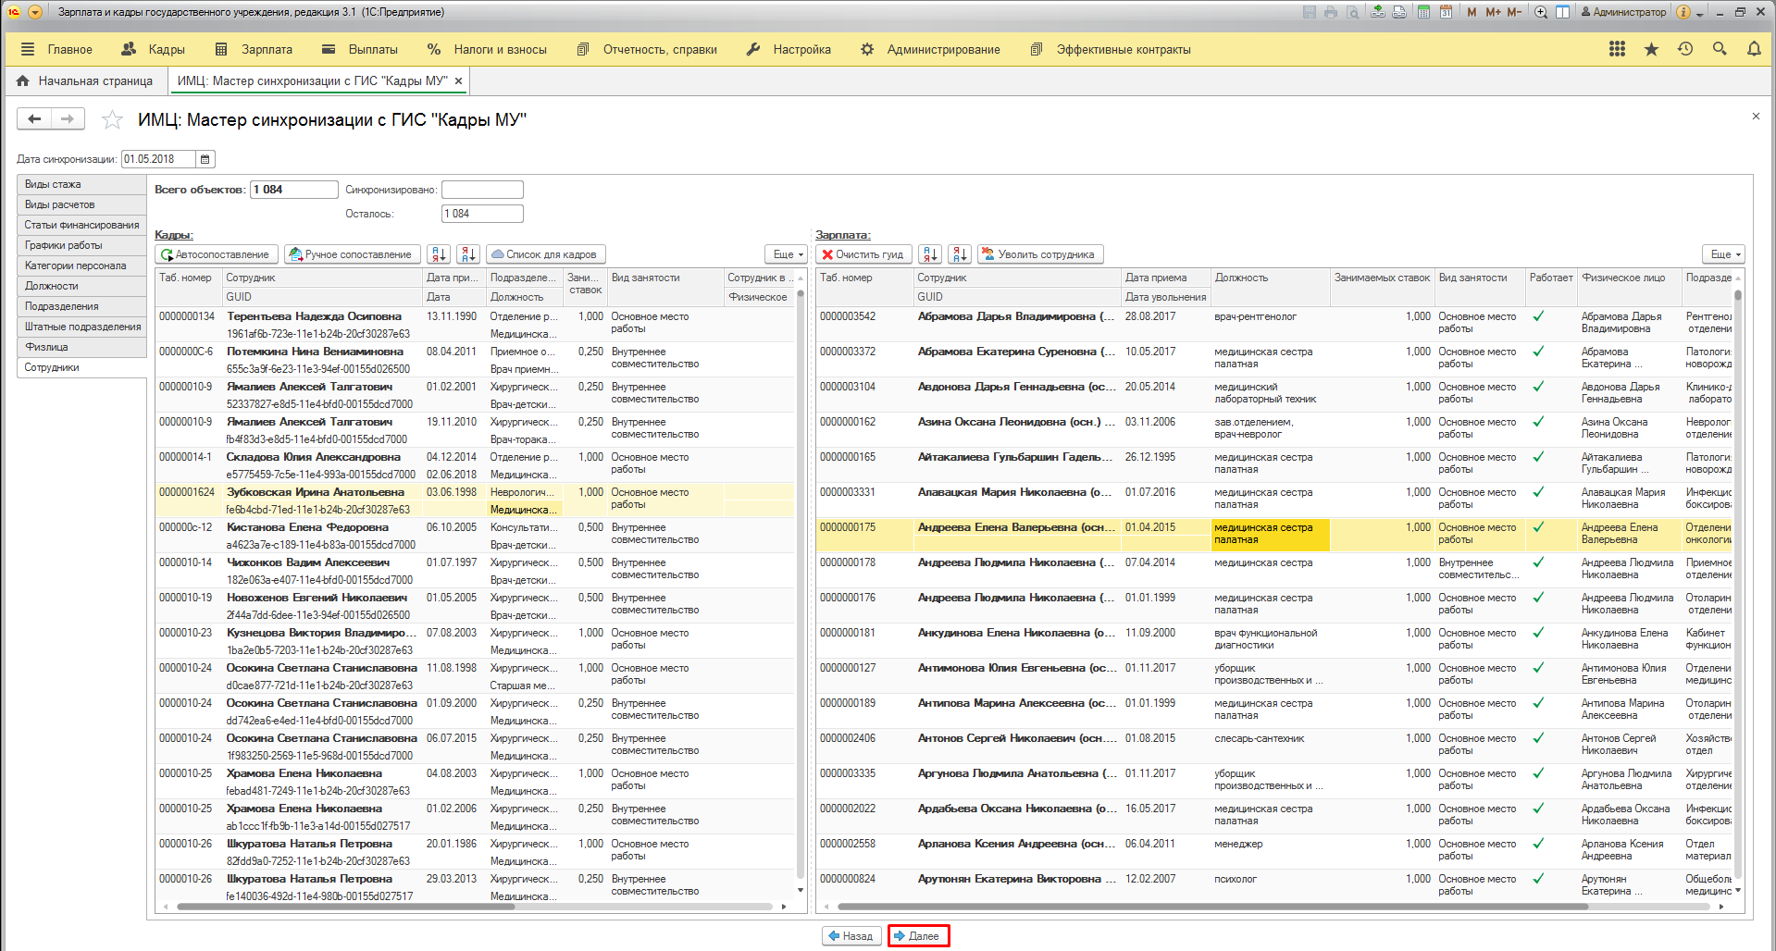Expand the Еще menu in Кадры panel
The width and height of the screenshot is (1776, 951).
pyautogui.click(x=788, y=254)
